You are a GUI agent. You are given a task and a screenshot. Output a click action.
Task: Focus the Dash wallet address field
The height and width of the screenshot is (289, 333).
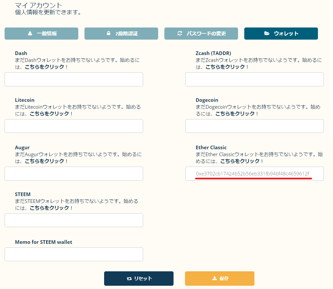coord(74,80)
